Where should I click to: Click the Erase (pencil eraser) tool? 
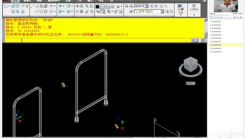pyautogui.click(x=87, y=11)
